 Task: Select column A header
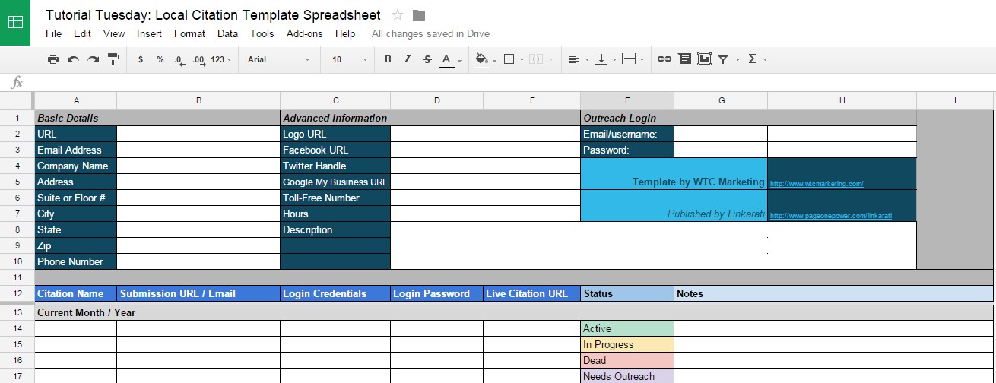click(76, 100)
